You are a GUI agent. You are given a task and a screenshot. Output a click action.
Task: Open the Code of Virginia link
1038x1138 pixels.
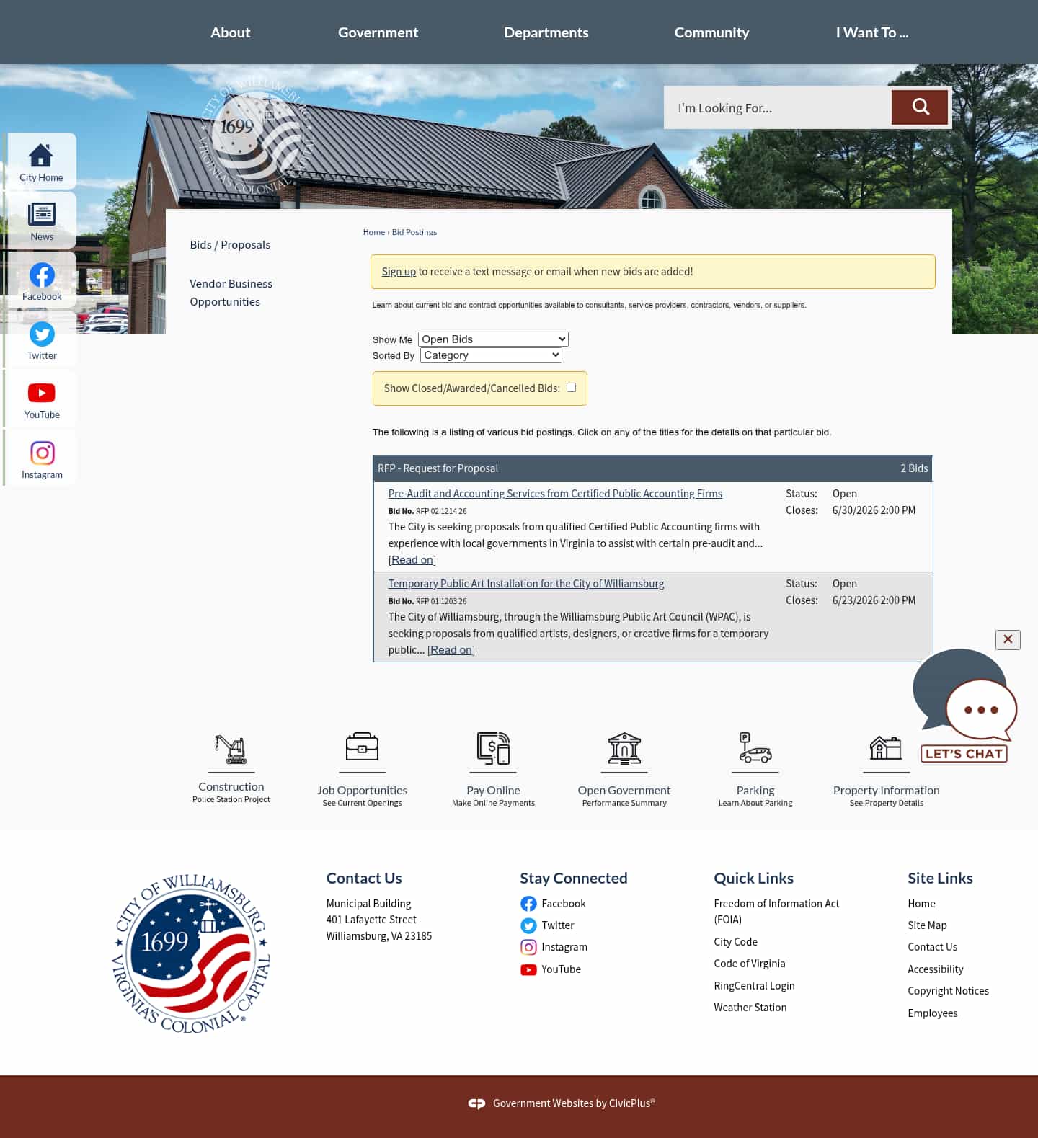750,964
